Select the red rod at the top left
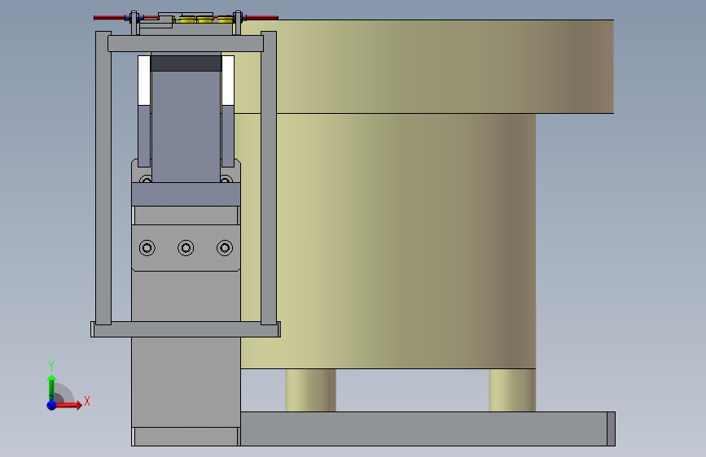This screenshot has height=457, width=706. point(110,18)
